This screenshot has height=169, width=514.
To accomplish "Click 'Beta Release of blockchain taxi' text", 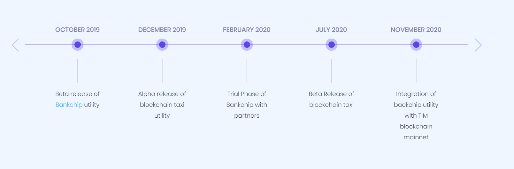I will point(332,99).
